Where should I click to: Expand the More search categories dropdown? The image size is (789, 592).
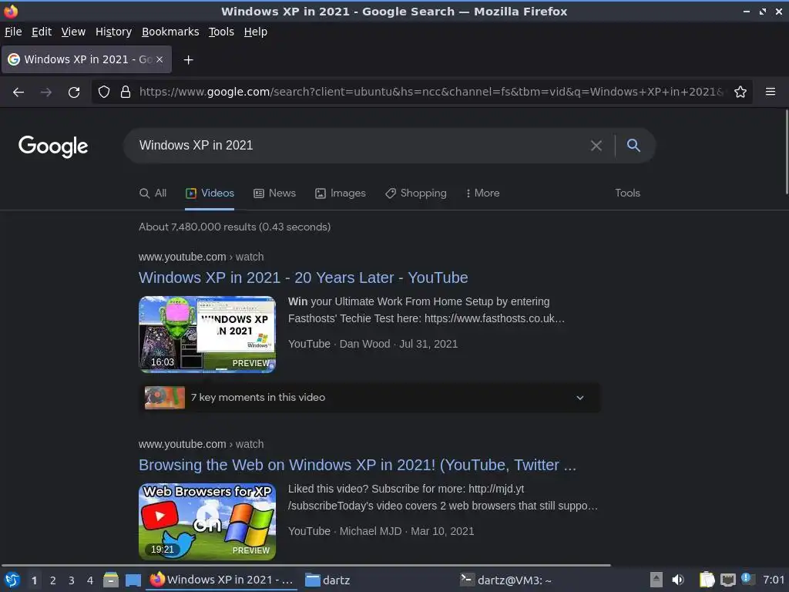(x=482, y=193)
